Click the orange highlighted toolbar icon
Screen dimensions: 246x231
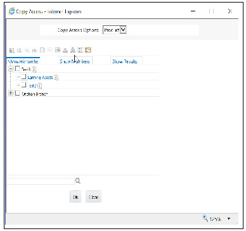pyautogui.click(x=88, y=50)
